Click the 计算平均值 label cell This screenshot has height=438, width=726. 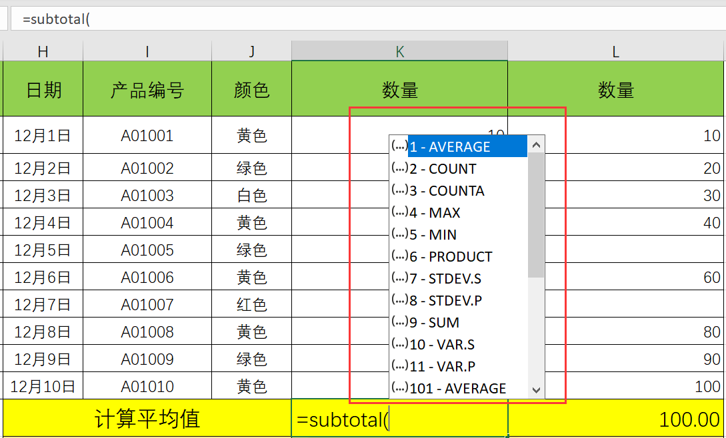[x=147, y=419]
